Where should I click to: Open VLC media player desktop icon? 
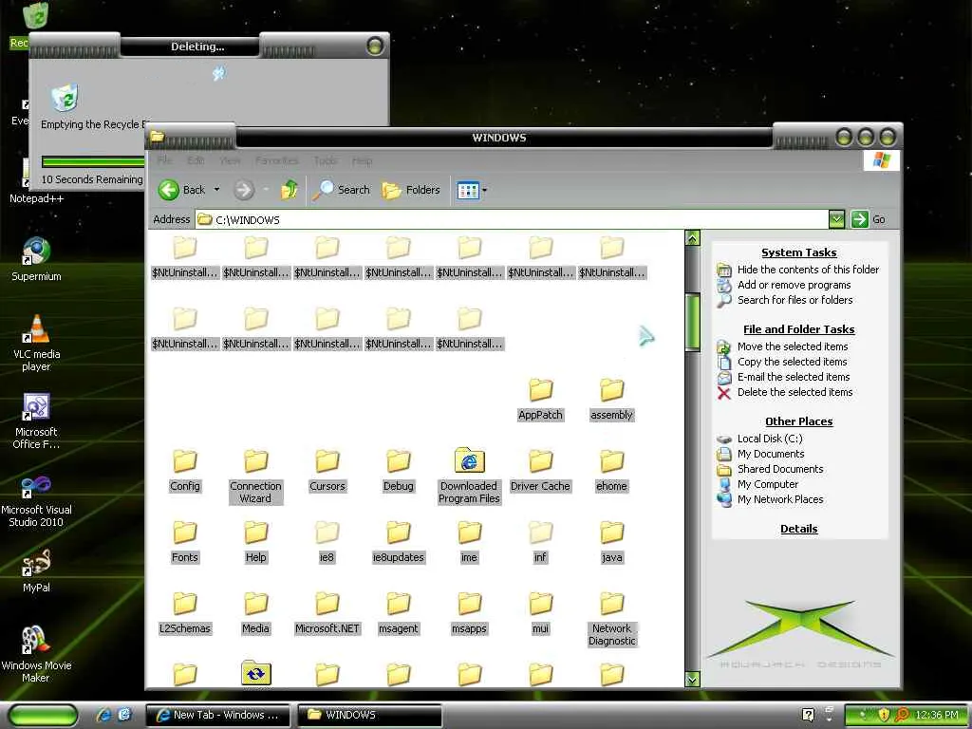tap(37, 342)
